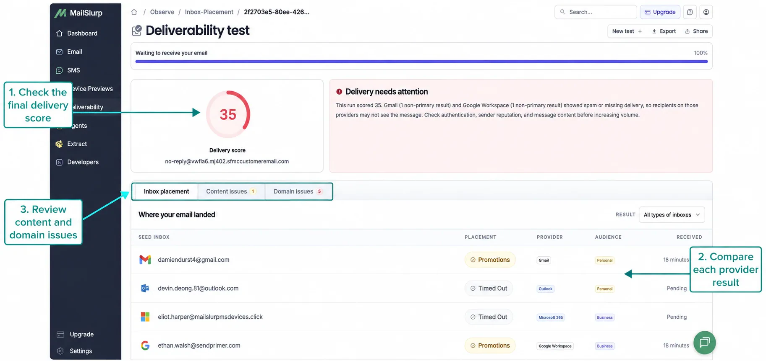Viewport: 766px width, 361px height.
Task: Click seed inbox eliot.harper@mailslurpmsdevices.click
Action: [x=210, y=317]
